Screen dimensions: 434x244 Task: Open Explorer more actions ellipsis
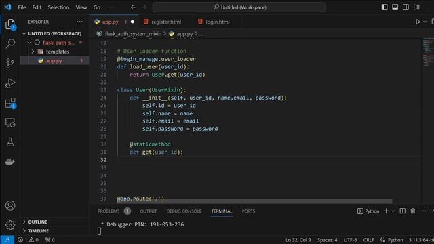(x=80, y=22)
